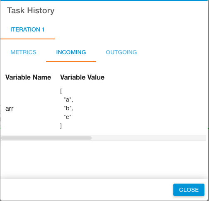
Task: Click the horizontal scrollbar thumb
Action: click(46, 138)
